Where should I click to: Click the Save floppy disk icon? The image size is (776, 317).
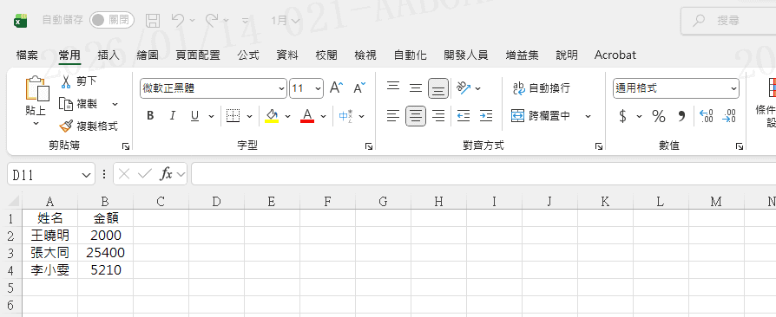(x=153, y=20)
